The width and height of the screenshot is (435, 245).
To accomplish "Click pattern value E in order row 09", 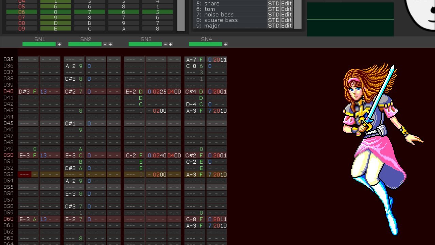I will [56, 29].
